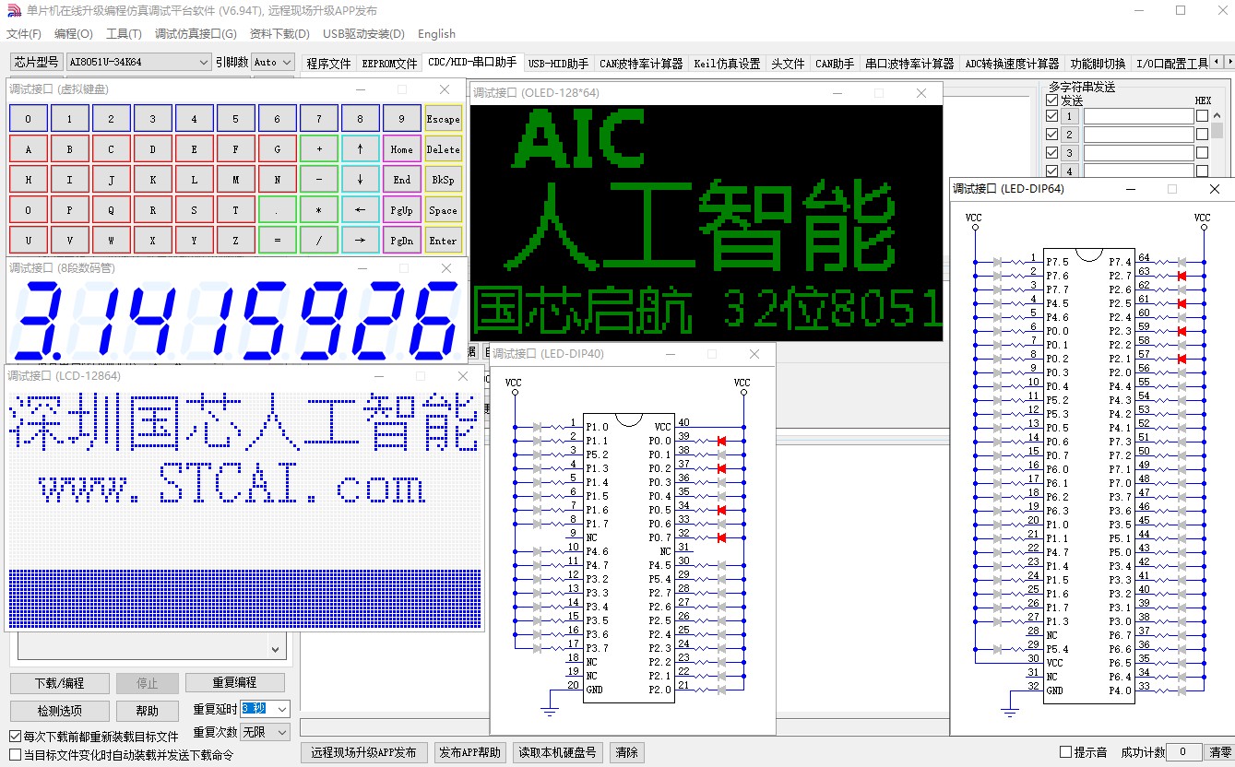Uncheck the send checkbox for string row 2
This screenshot has height=767, width=1235.
(1052, 135)
